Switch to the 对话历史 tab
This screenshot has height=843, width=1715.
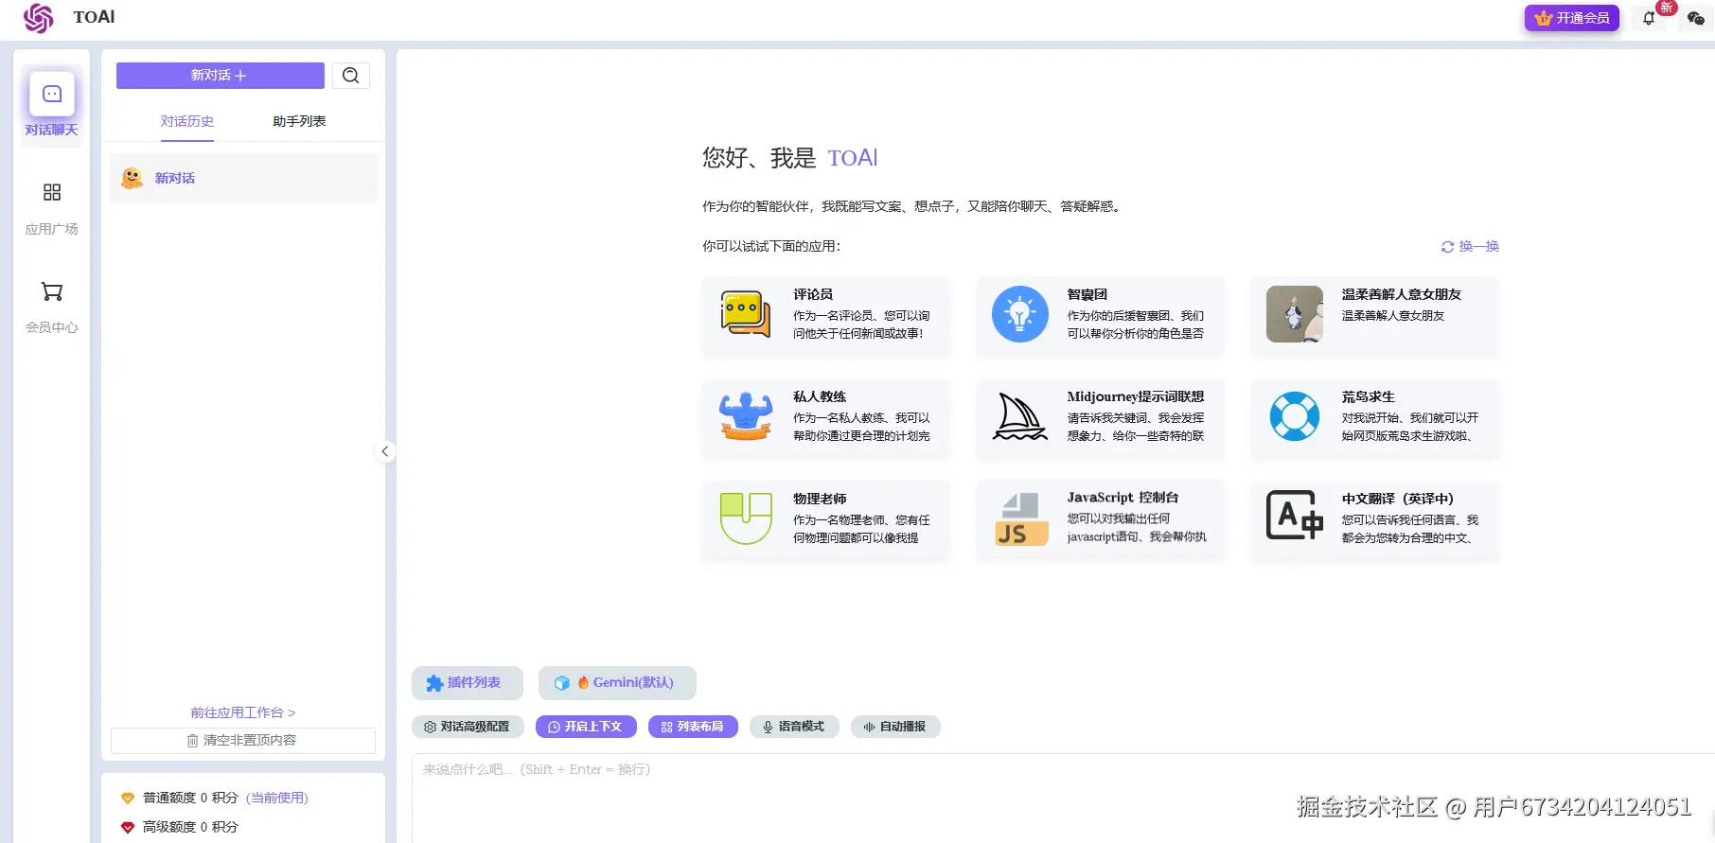click(x=187, y=121)
